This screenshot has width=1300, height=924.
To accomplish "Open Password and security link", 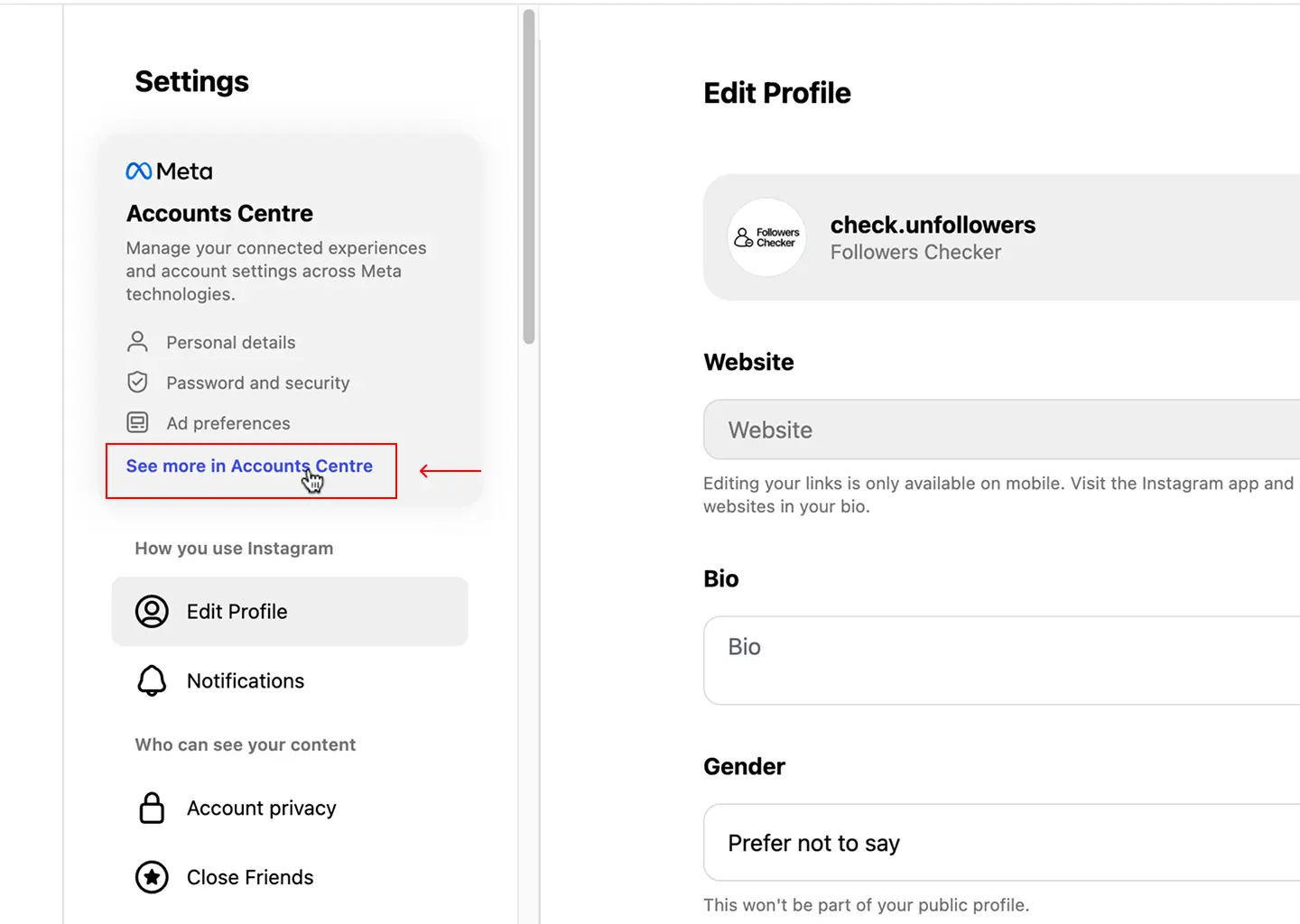I will click(x=257, y=383).
